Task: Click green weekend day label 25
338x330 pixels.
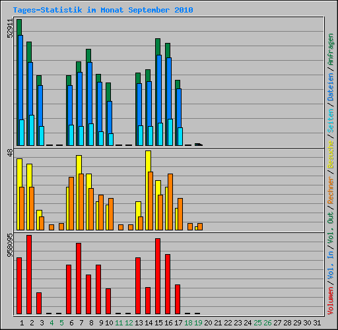Action: [x=257, y=323]
